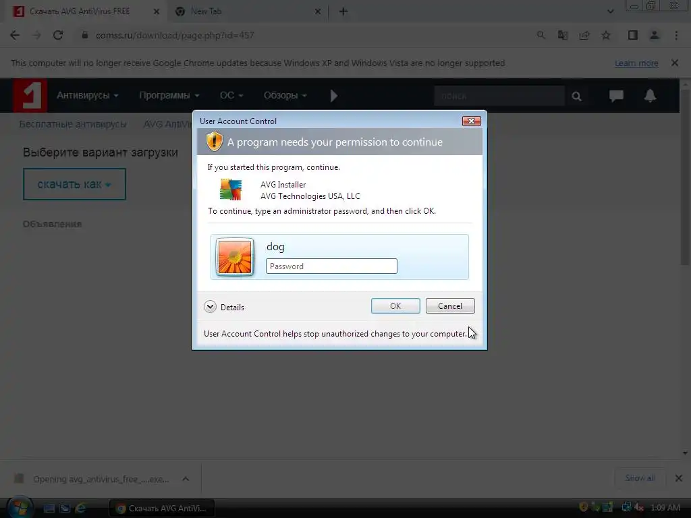Open Chrome profile avatar

(655, 35)
